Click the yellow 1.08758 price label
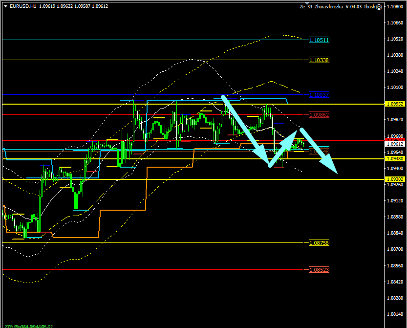This screenshot has width=407, height=328. coord(319,243)
